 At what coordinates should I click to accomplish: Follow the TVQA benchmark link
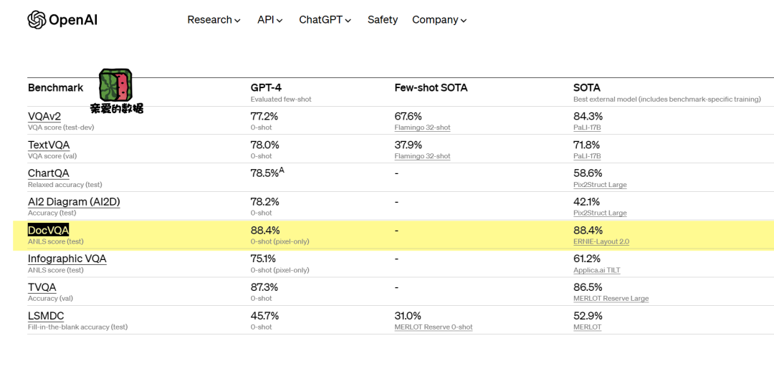(42, 287)
